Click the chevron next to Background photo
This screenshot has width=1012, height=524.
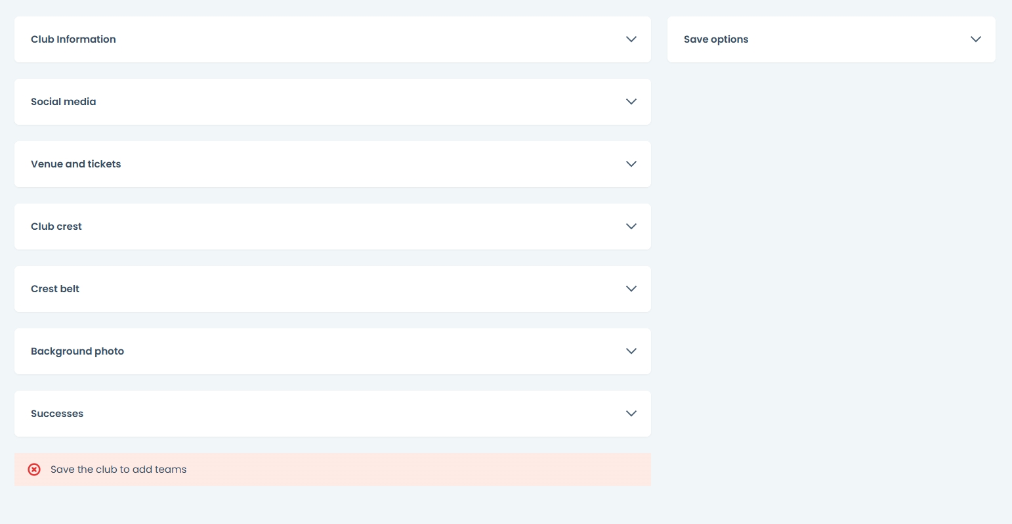631,351
